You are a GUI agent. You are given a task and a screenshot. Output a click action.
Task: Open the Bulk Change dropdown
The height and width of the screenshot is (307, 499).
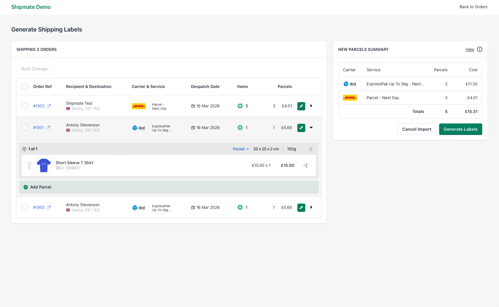[x=36, y=69]
